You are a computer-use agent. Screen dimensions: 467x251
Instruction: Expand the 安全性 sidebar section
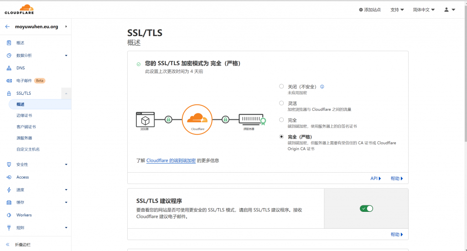66,164
